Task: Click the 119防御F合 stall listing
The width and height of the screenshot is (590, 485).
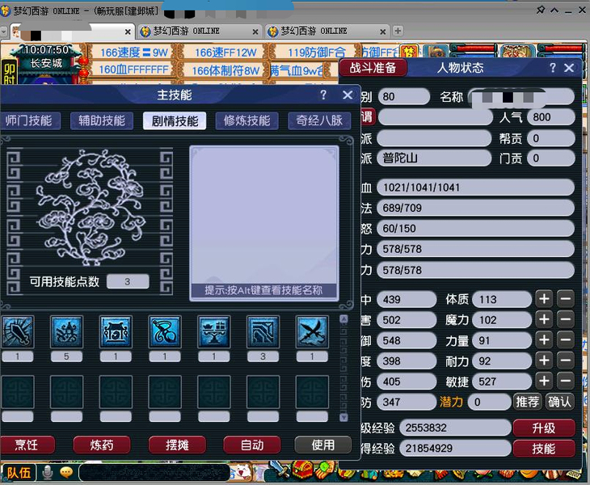Action: 316,53
